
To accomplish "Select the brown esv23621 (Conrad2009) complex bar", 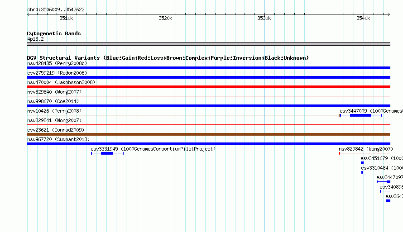I will click(208, 134).
